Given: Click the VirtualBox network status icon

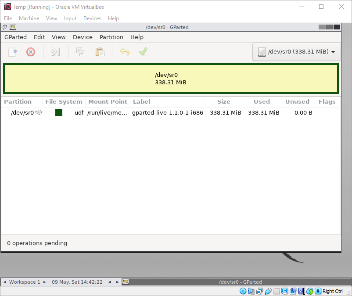Looking at the screenshot, I should coord(259,291).
